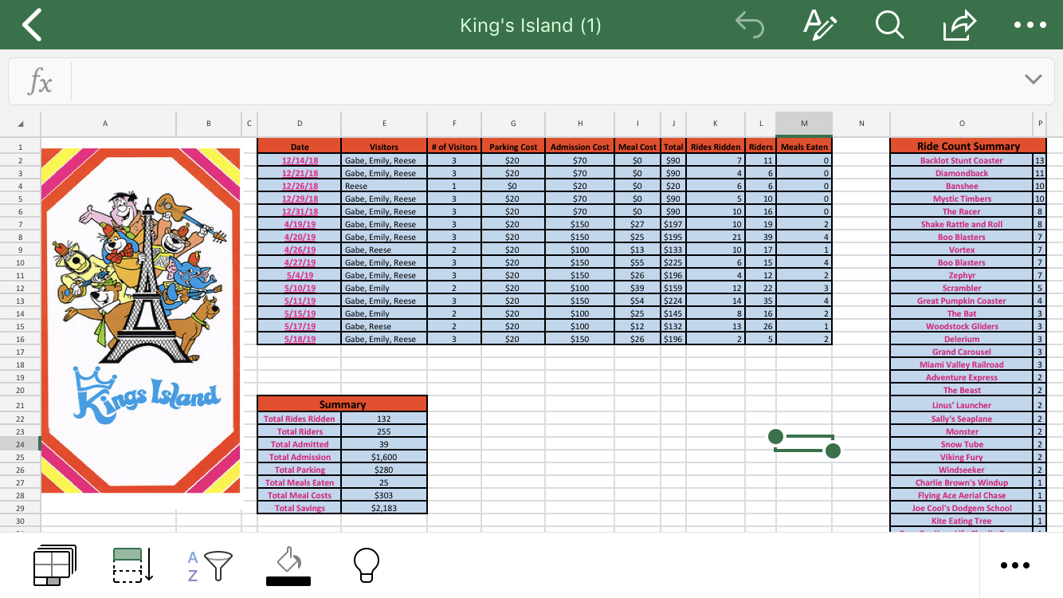1063x598 pixels.
Task: Tap the Kings Island logo image
Action: click(140, 321)
